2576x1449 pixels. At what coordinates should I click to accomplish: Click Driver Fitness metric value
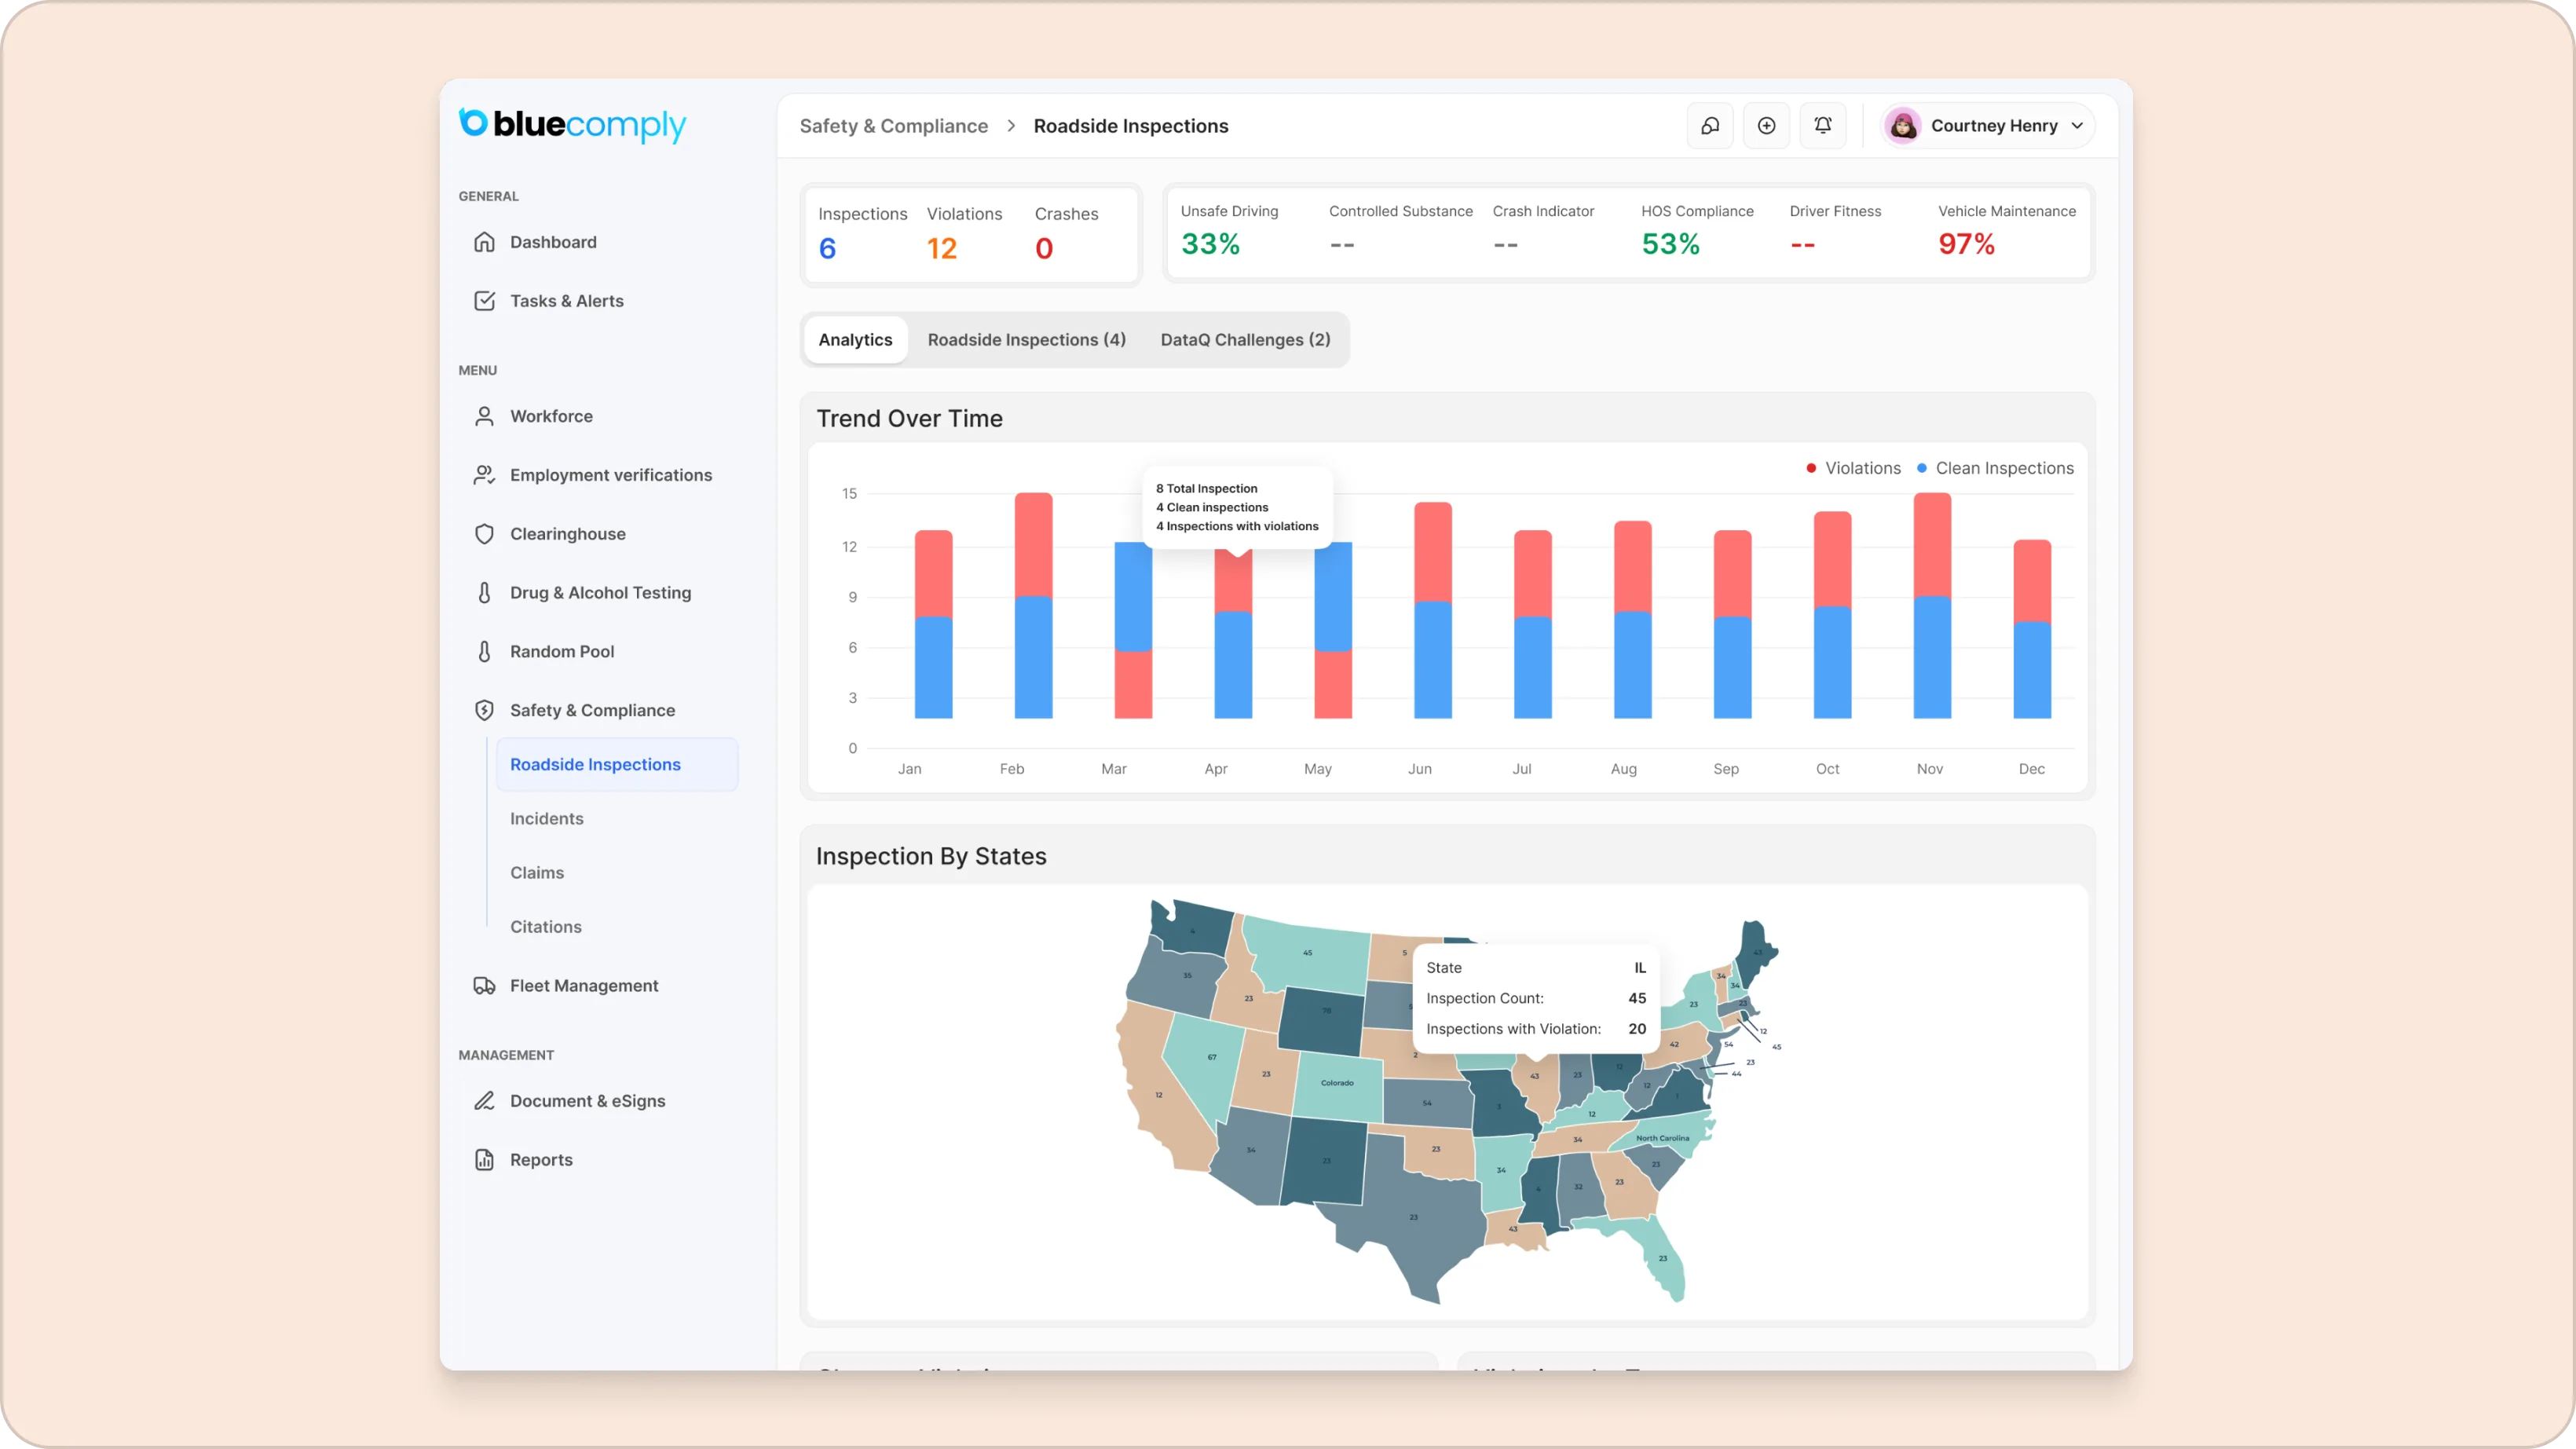(1802, 245)
